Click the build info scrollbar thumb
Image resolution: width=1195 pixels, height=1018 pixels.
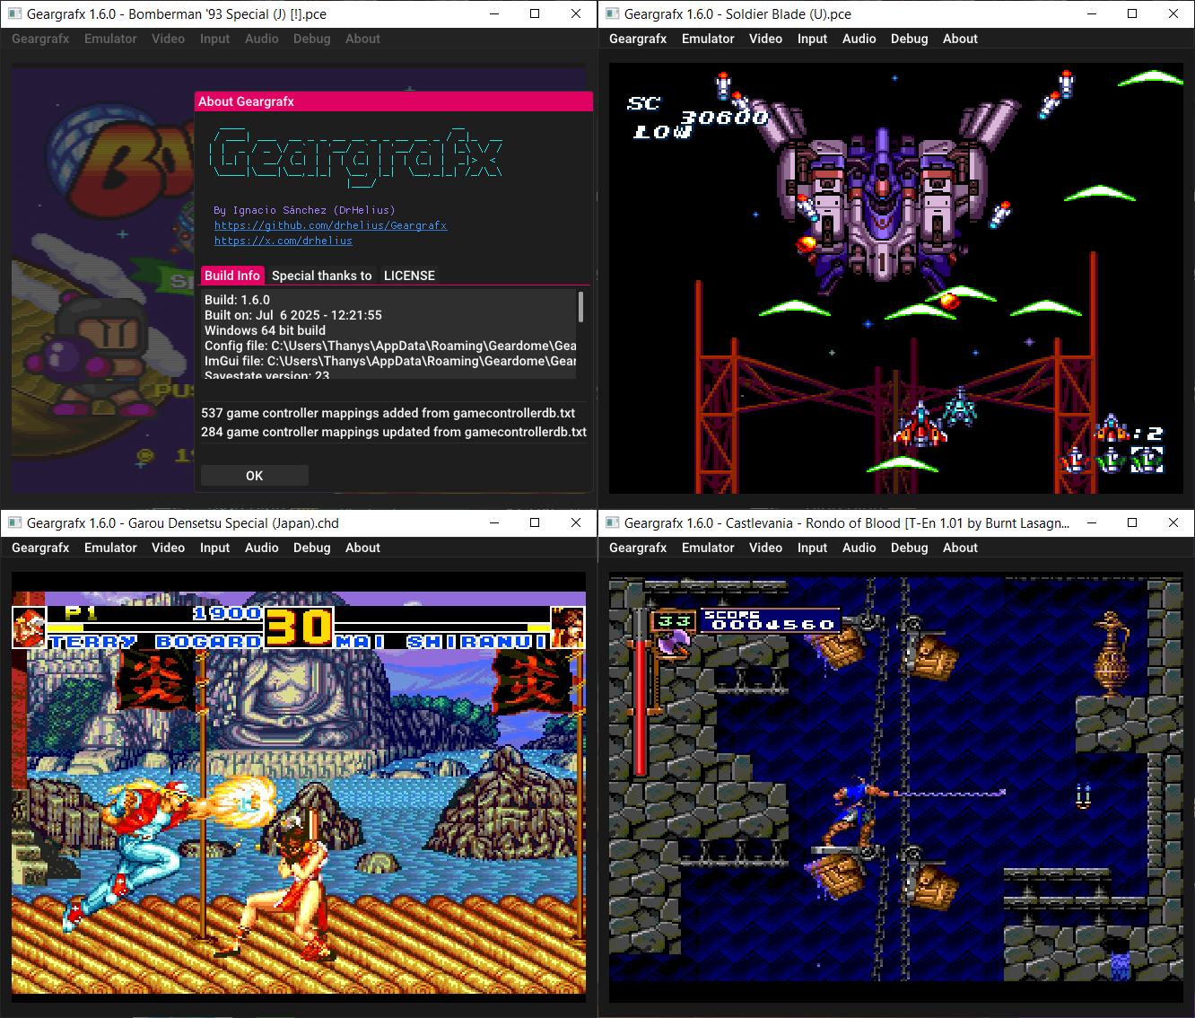(580, 306)
